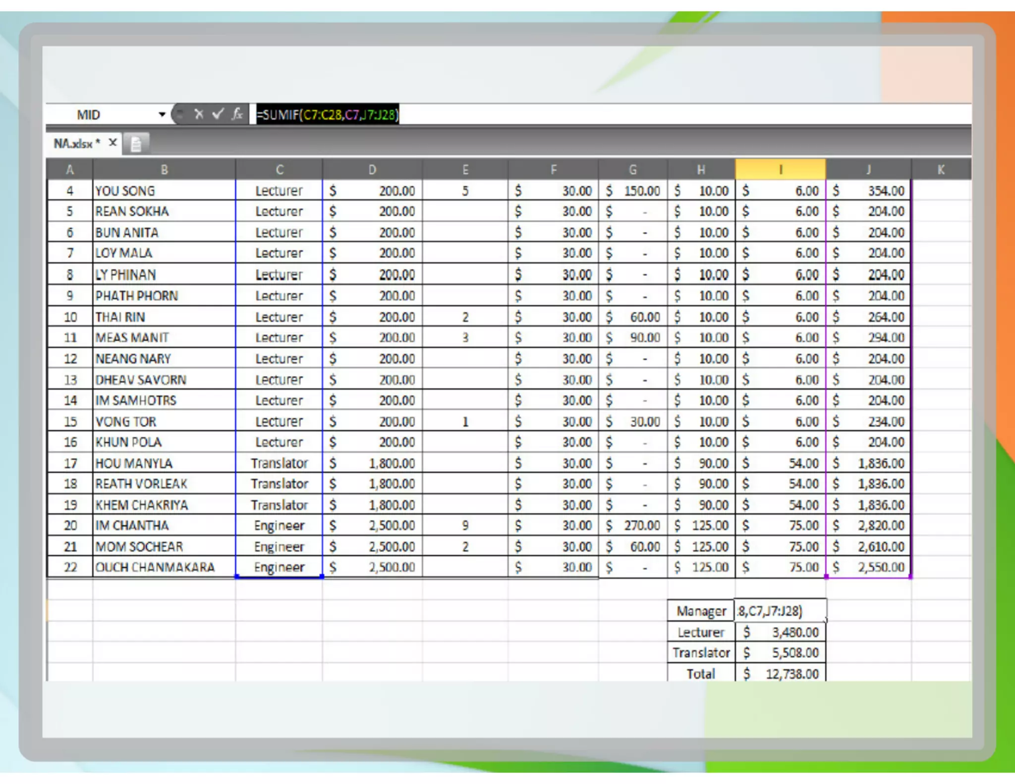Click cell with name DHEAV SAVORN

tap(164, 380)
